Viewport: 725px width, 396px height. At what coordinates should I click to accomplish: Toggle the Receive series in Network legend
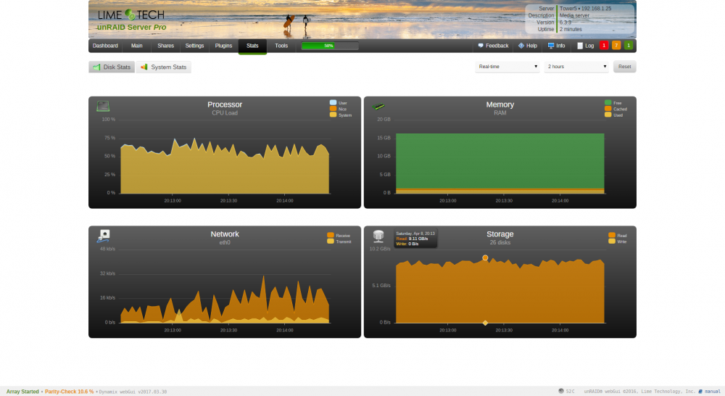coord(339,236)
